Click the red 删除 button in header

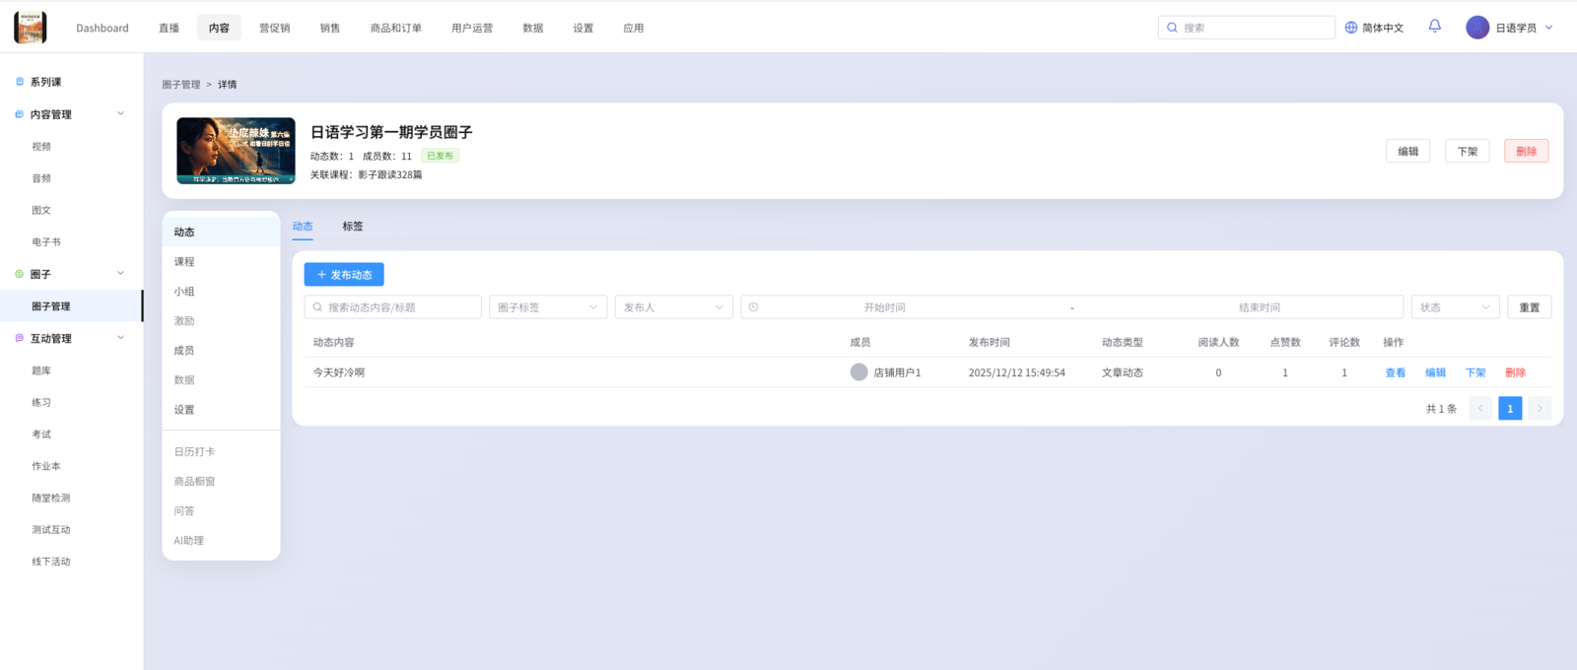click(x=1527, y=151)
